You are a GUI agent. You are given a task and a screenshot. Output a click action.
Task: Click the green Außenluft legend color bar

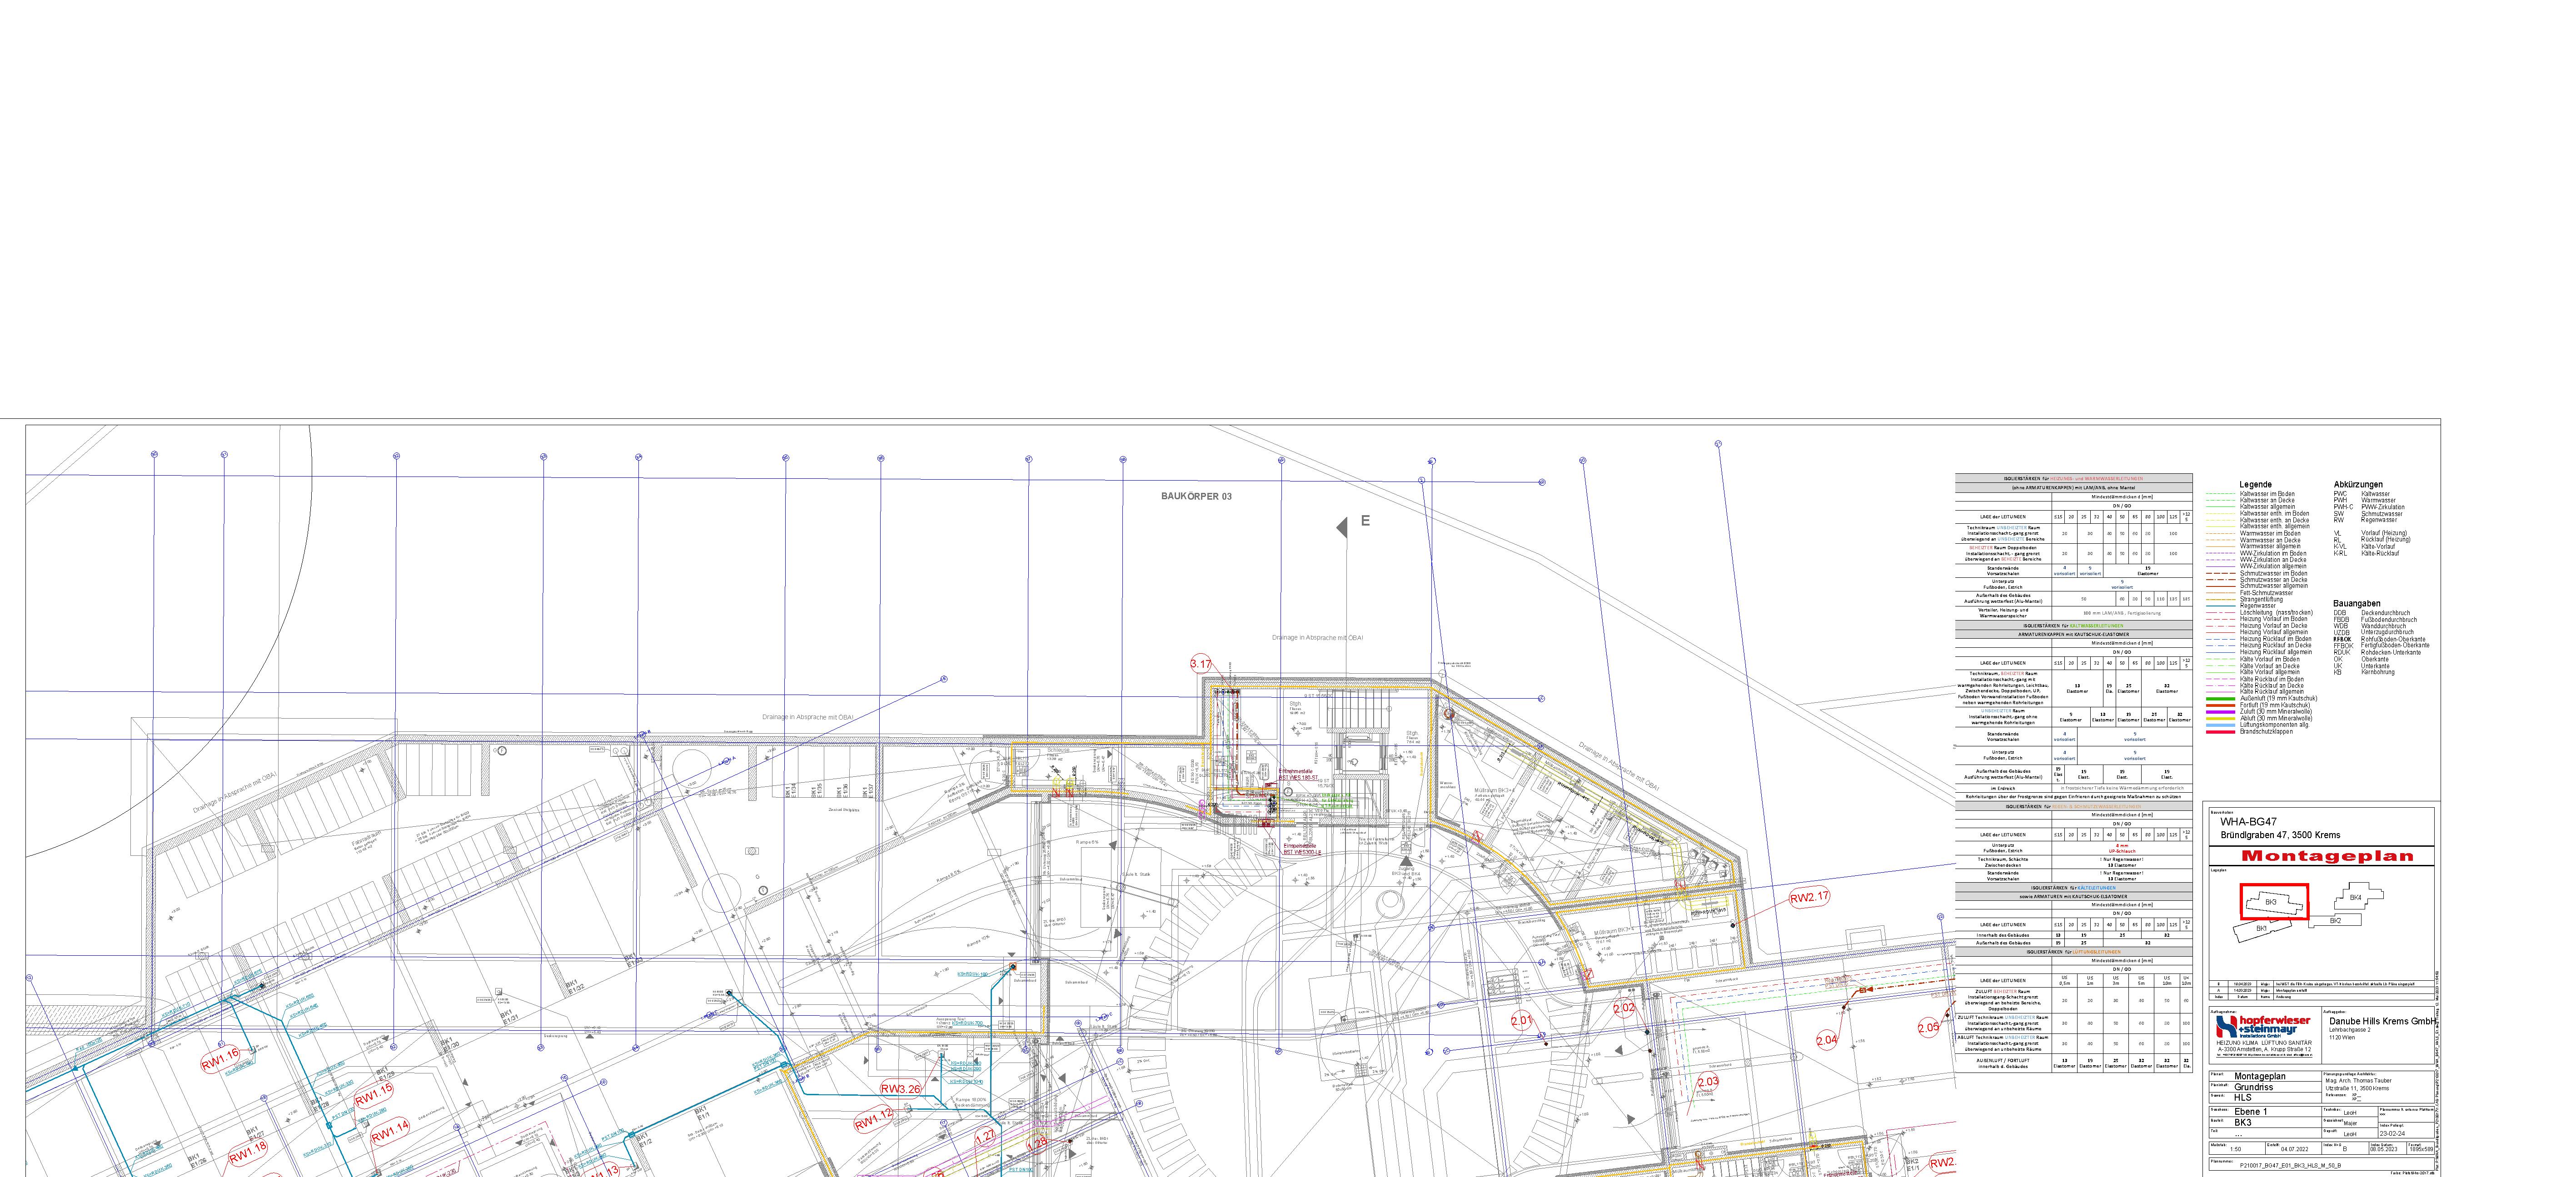(x=2220, y=698)
